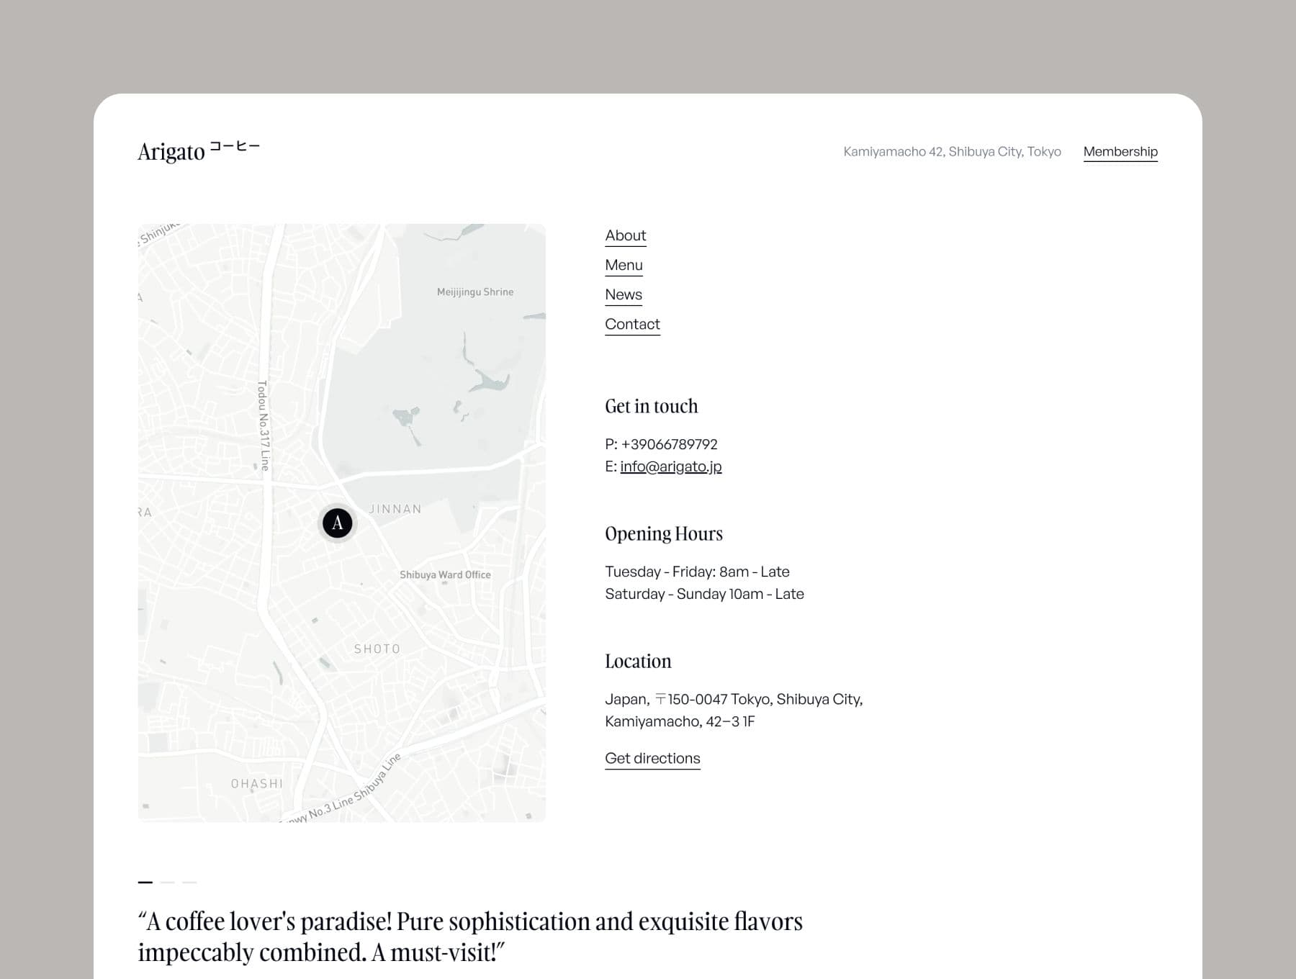Click the JINNAN district label on map
Screen dimensions: 1296x979
click(x=395, y=509)
